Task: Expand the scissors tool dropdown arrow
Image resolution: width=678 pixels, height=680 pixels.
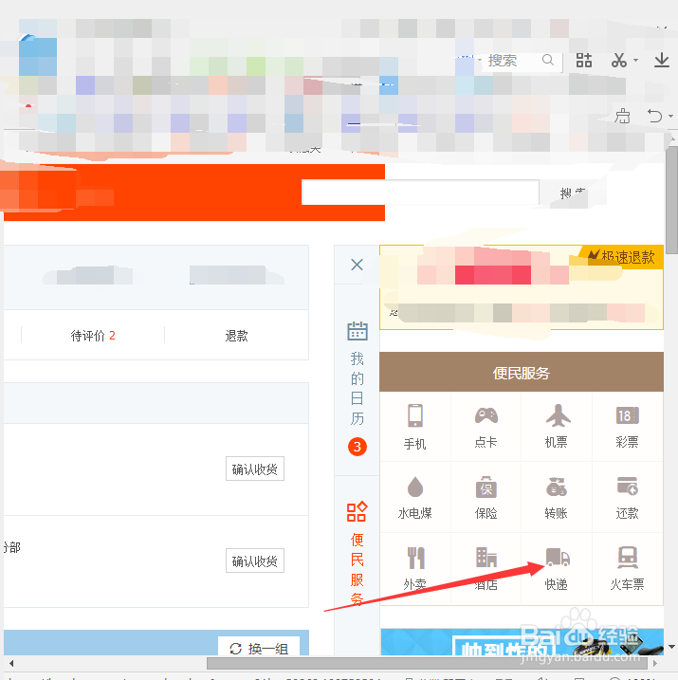Action: click(x=635, y=61)
